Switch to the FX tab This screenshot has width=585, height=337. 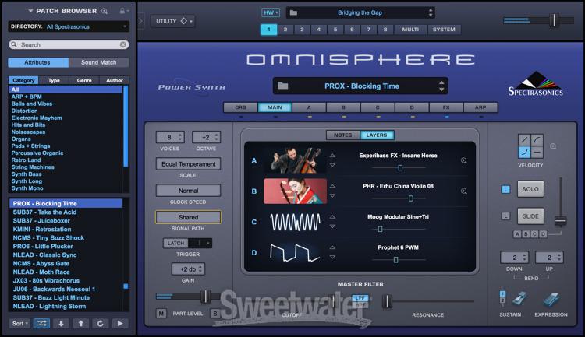click(446, 107)
